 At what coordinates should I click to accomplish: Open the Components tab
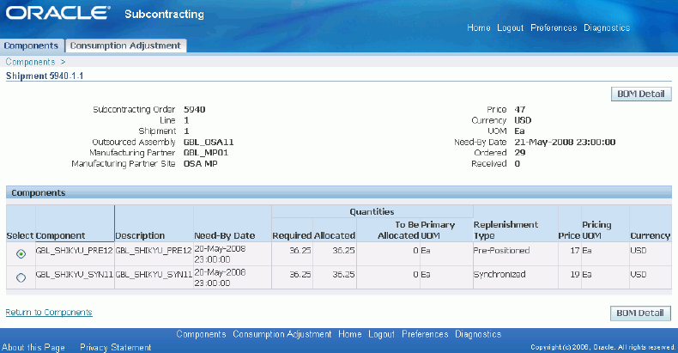pyautogui.click(x=31, y=46)
